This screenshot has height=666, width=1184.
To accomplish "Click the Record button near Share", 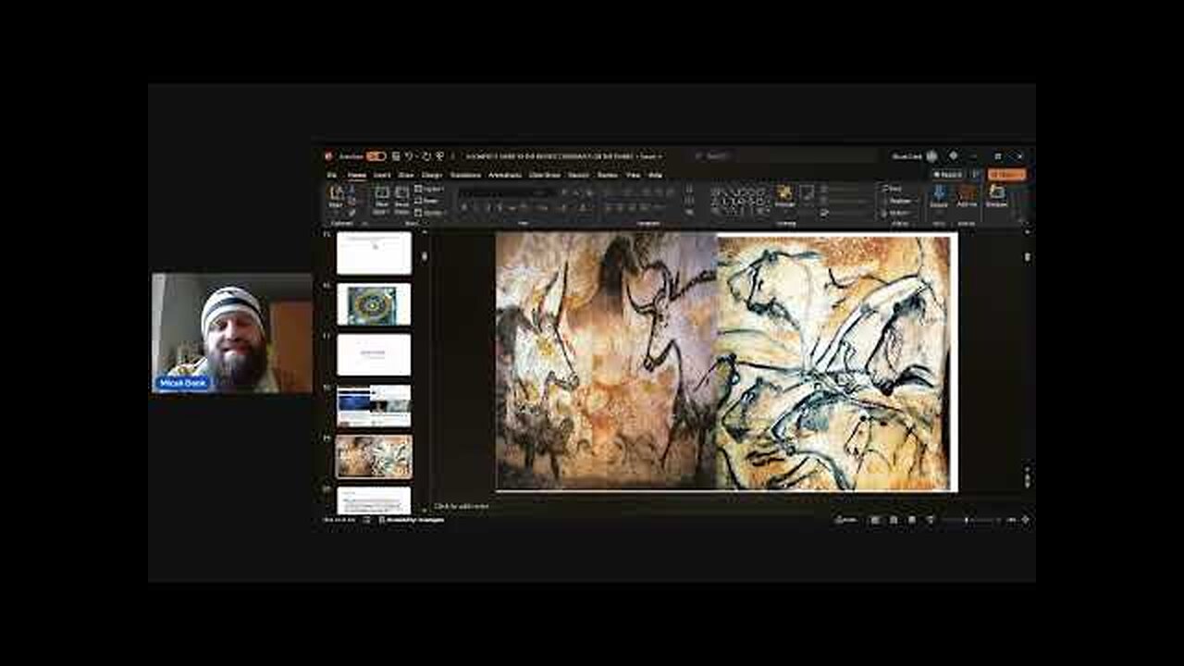I will (948, 174).
